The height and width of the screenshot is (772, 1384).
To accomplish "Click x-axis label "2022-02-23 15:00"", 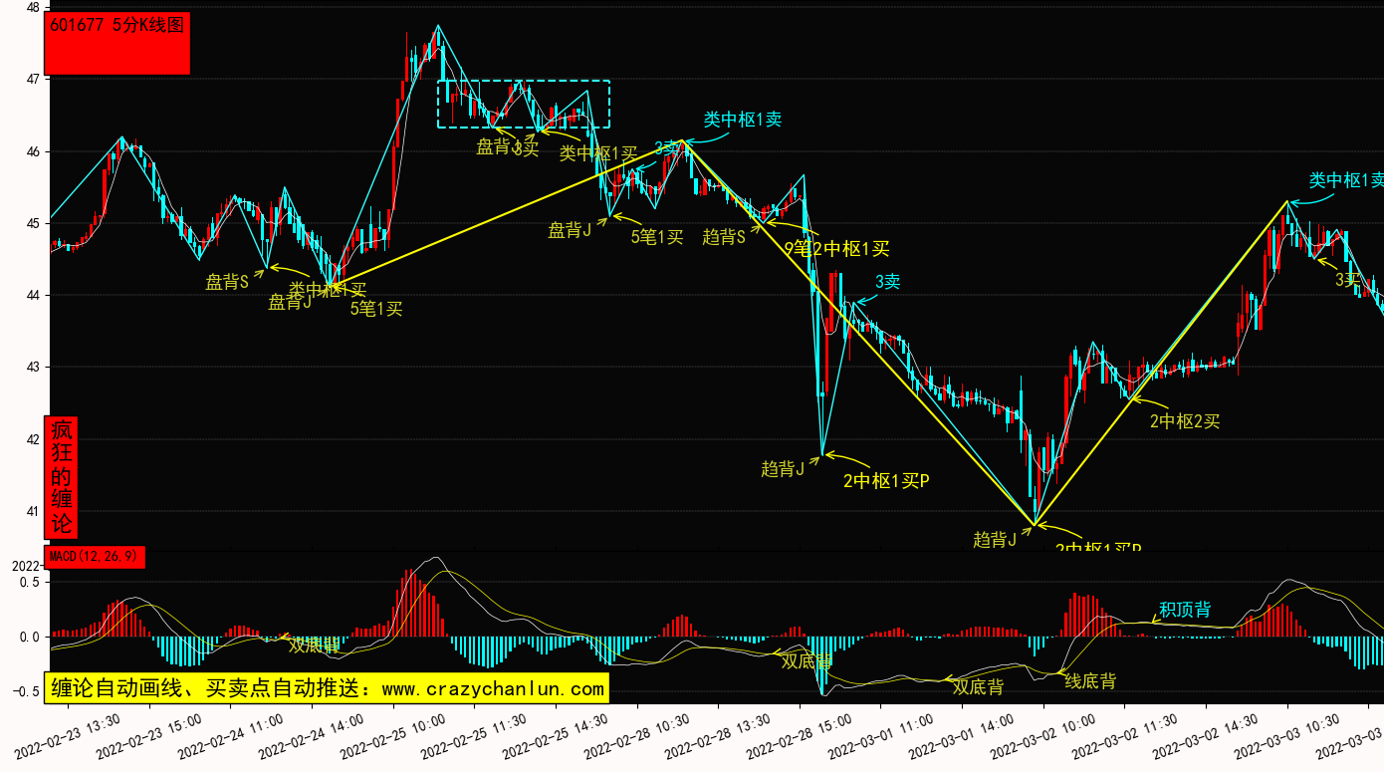I will [x=150, y=735].
